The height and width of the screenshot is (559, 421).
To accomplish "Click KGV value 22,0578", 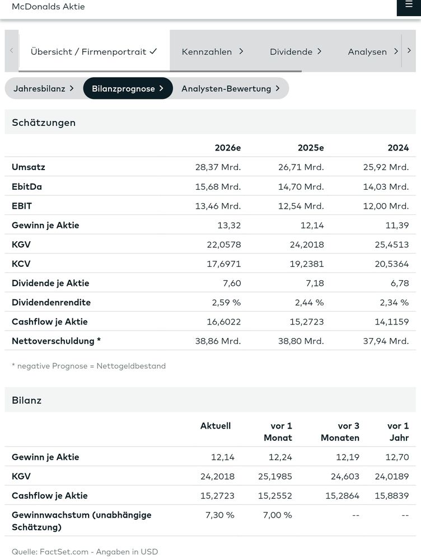I will pos(224,244).
